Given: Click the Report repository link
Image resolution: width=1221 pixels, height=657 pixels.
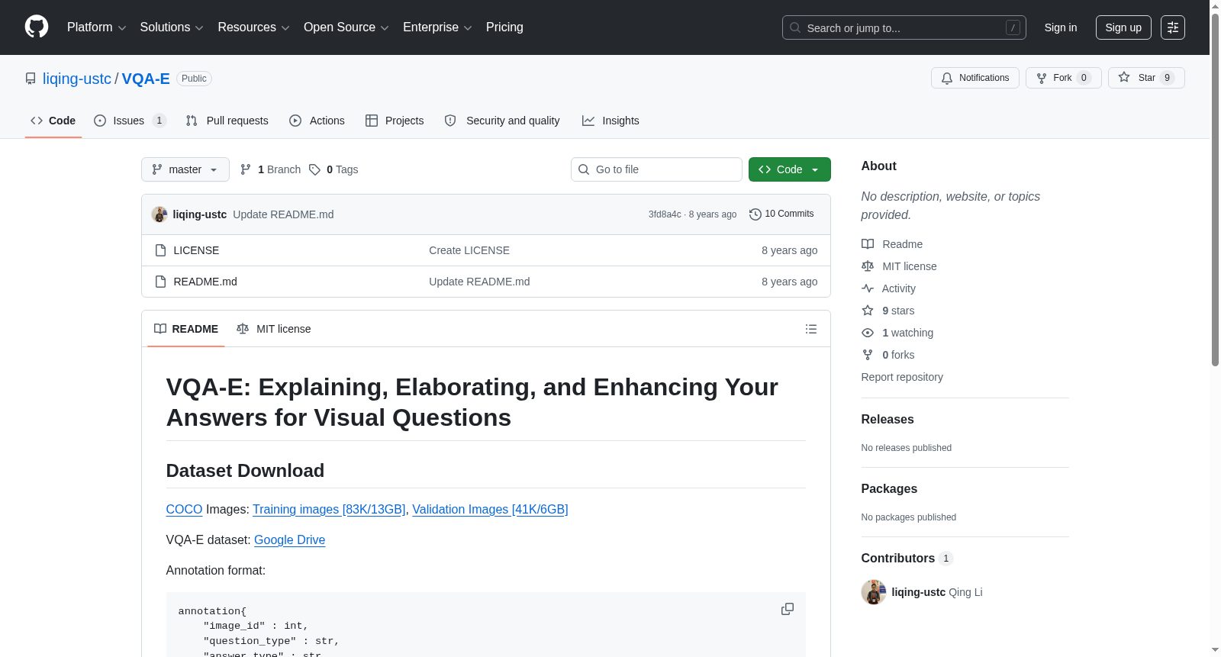Looking at the screenshot, I should click(x=902, y=377).
